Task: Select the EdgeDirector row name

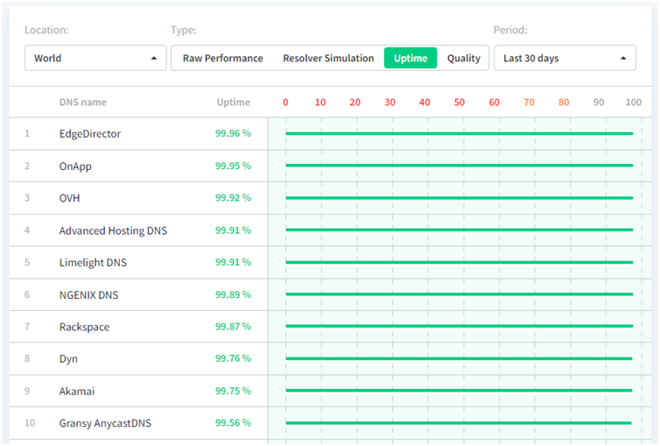Action: point(90,134)
